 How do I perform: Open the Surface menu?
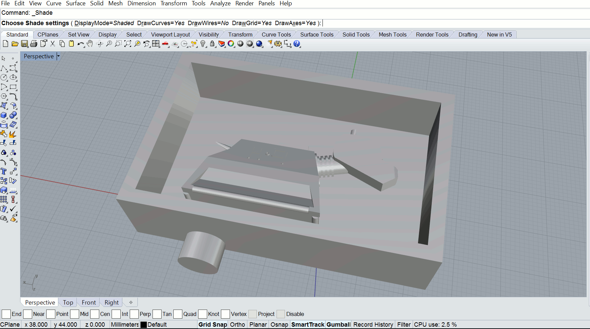[76, 3]
